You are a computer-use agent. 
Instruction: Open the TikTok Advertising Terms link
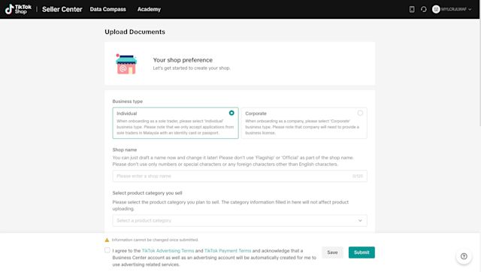168,250
